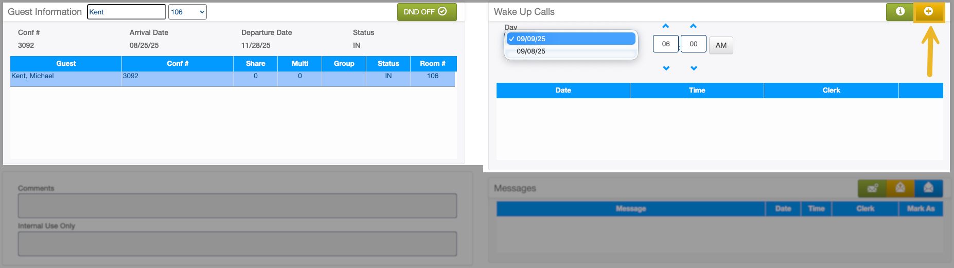954x268 pixels.
Task: Click the guest name search field
Action: point(126,12)
